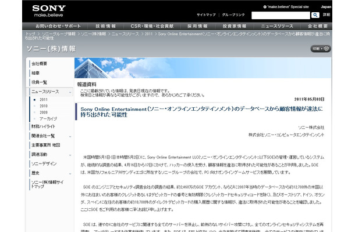Expand 調達活動 sidebar arrow
This screenshot has width=355, height=232.
click(70, 155)
